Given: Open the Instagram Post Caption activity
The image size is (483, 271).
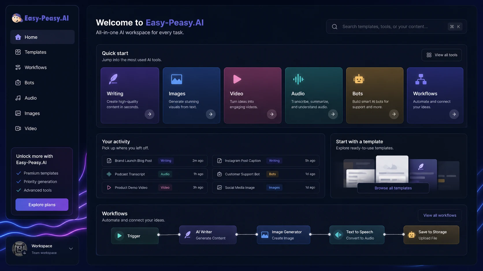Looking at the screenshot, I should (266, 161).
